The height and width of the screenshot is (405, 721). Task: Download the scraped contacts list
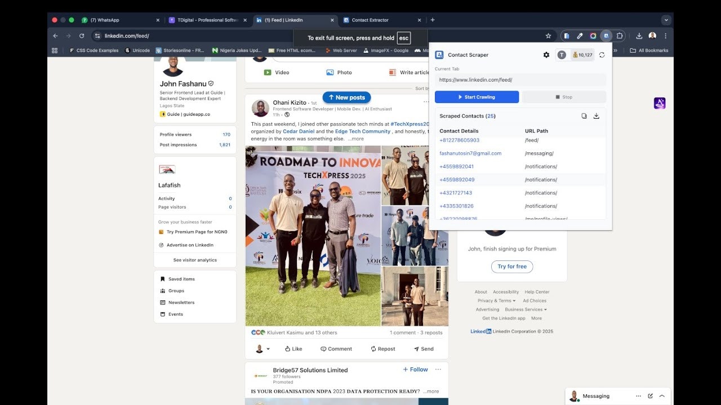[597, 116]
